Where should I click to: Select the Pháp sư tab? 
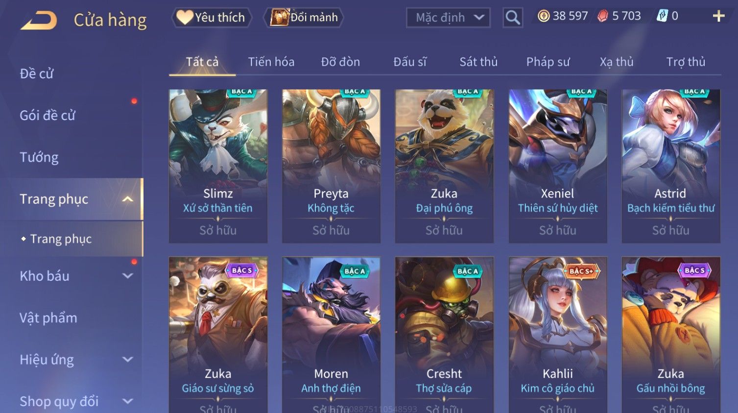pyautogui.click(x=548, y=62)
